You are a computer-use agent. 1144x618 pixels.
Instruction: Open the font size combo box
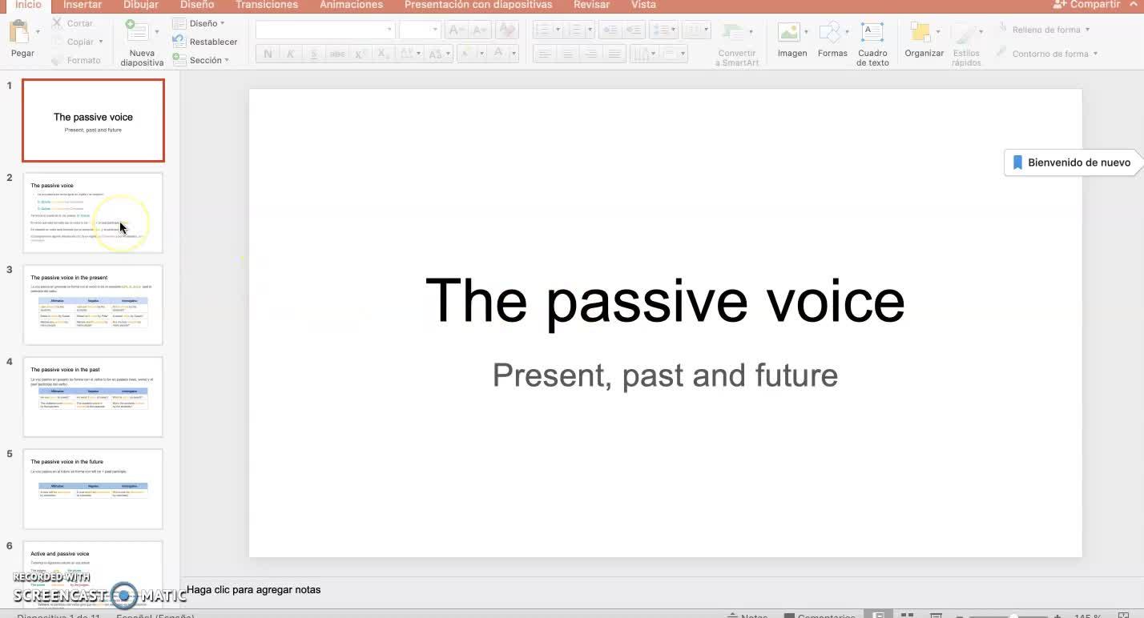point(420,30)
